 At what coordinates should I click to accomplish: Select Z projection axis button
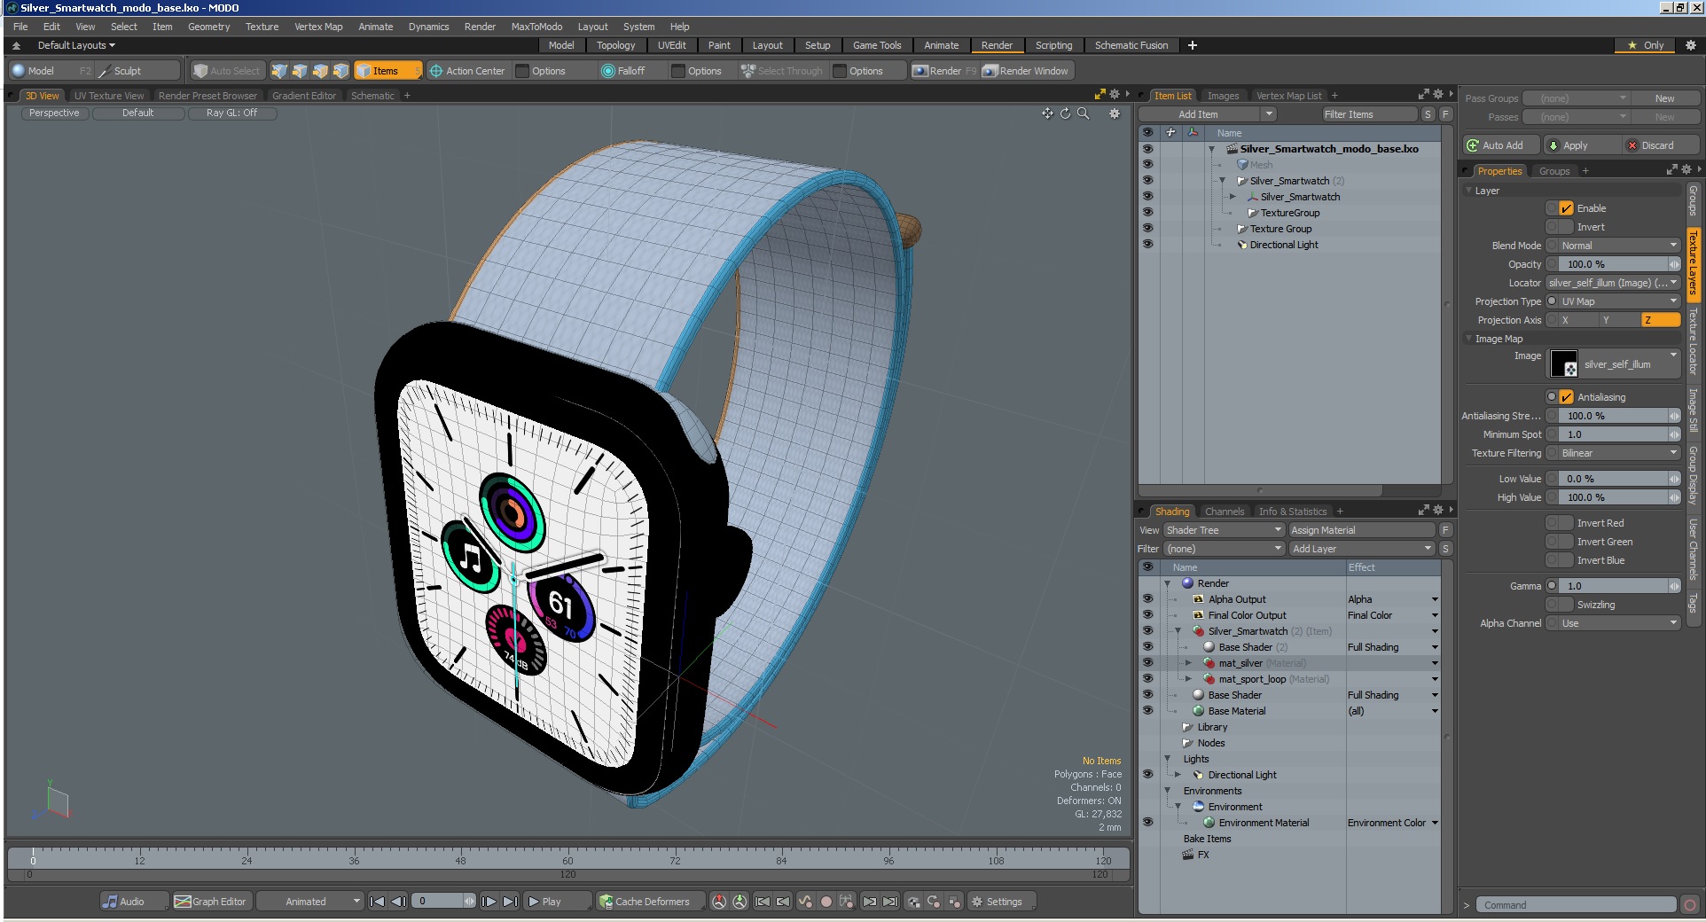point(1660,320)
